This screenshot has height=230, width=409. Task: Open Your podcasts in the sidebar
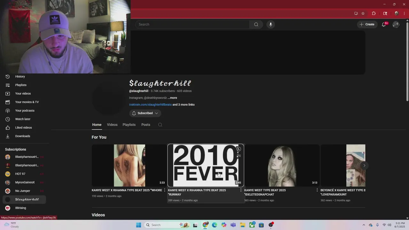click(x=25, y=111)
